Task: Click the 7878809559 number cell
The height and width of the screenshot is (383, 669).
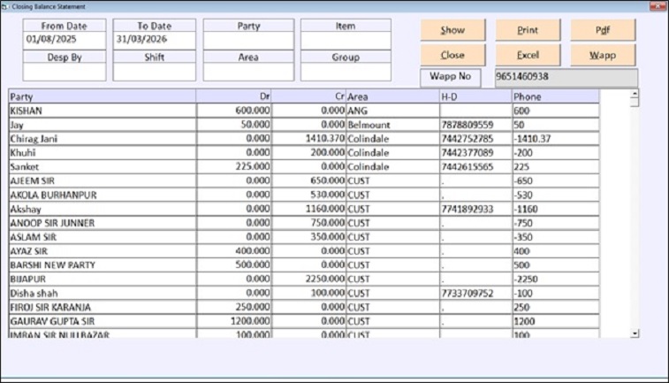Action: pos(475,125)
